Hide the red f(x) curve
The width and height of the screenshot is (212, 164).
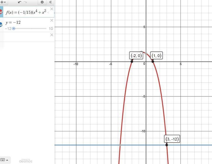pyautogui.click(x=1, y=12)
